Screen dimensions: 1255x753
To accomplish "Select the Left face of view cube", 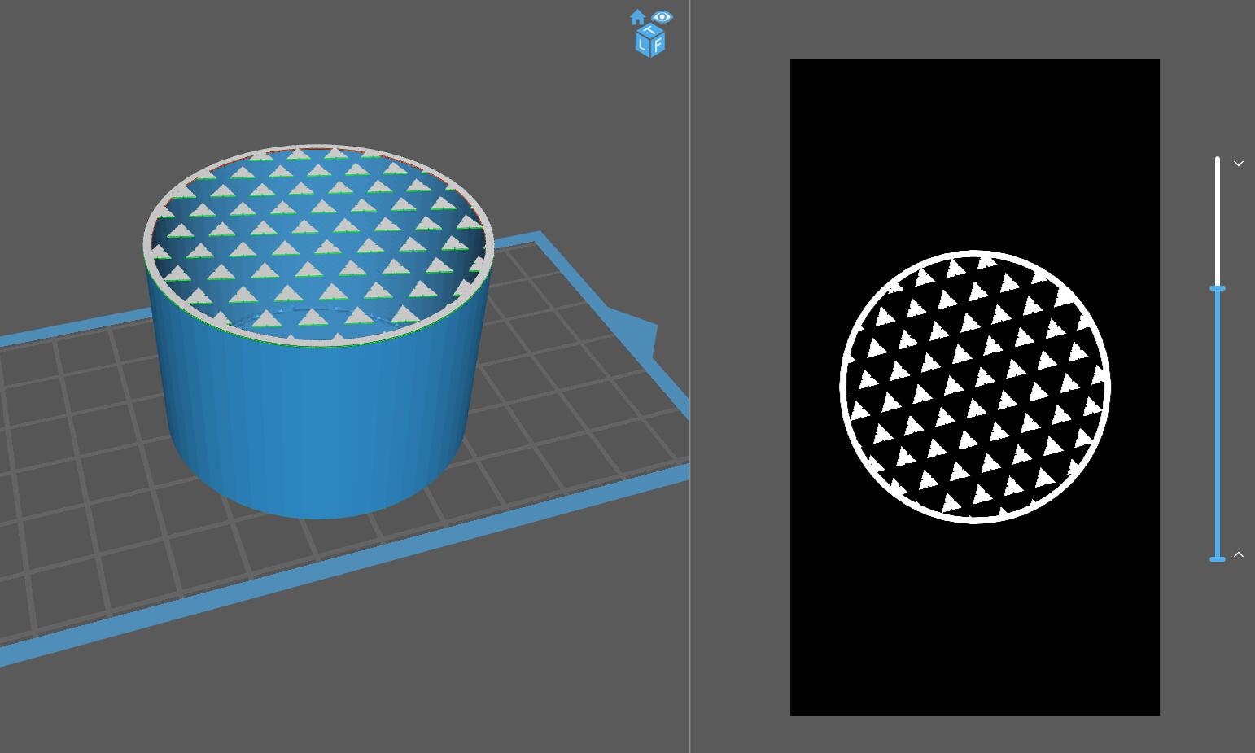I will 642,46.
